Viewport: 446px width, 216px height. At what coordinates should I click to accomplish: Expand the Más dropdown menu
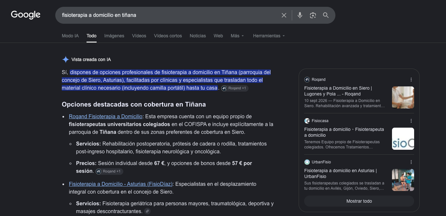237,36
